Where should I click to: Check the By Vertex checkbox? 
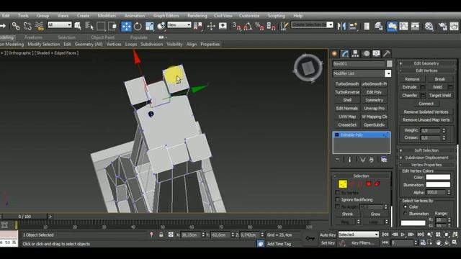point(338,193)
